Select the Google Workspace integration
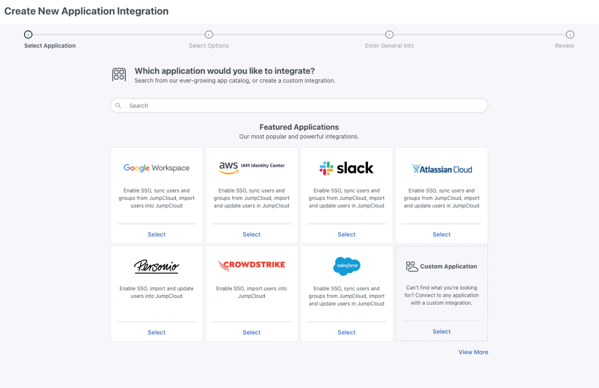Viewport: 599px width, 388px height. click(157, 235)
